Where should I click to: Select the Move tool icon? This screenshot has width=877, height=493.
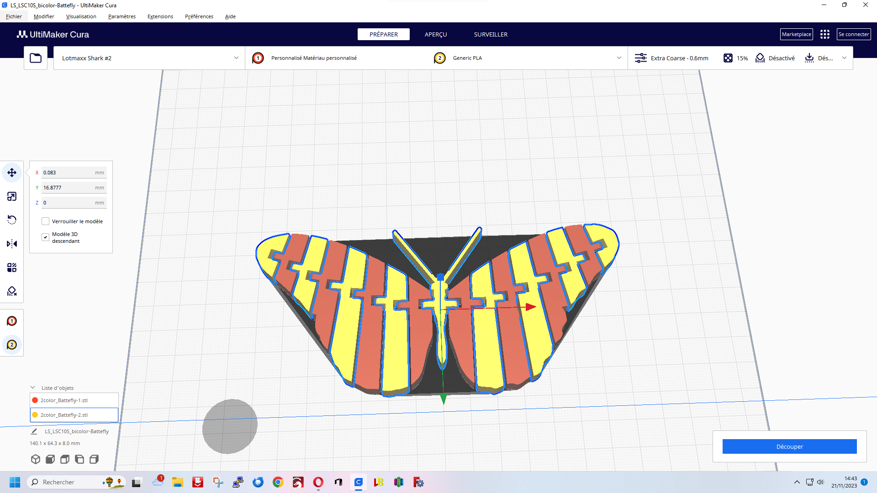coord(12,173)
